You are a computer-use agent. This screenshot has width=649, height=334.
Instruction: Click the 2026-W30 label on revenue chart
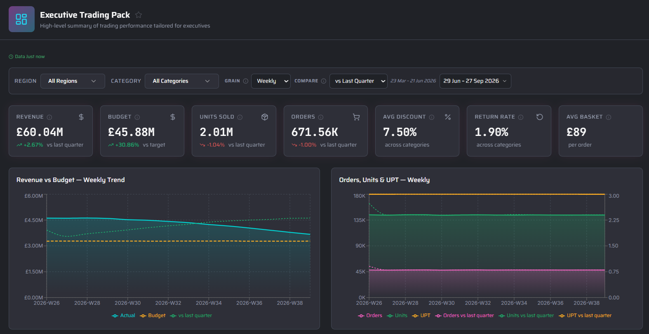click(127, 303)
